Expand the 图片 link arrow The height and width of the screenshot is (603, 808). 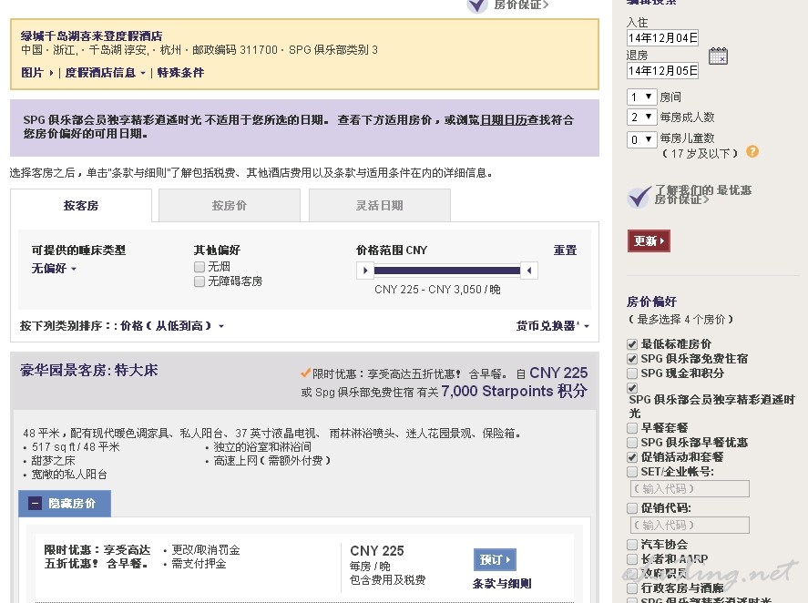51,73
